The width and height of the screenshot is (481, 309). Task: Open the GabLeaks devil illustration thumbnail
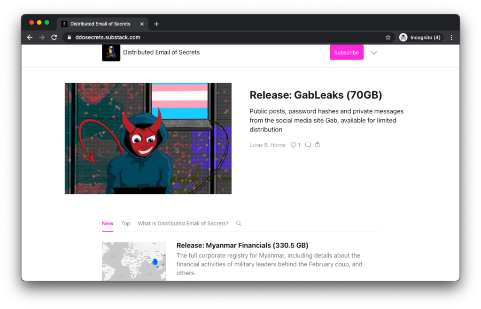coord(148,138)
